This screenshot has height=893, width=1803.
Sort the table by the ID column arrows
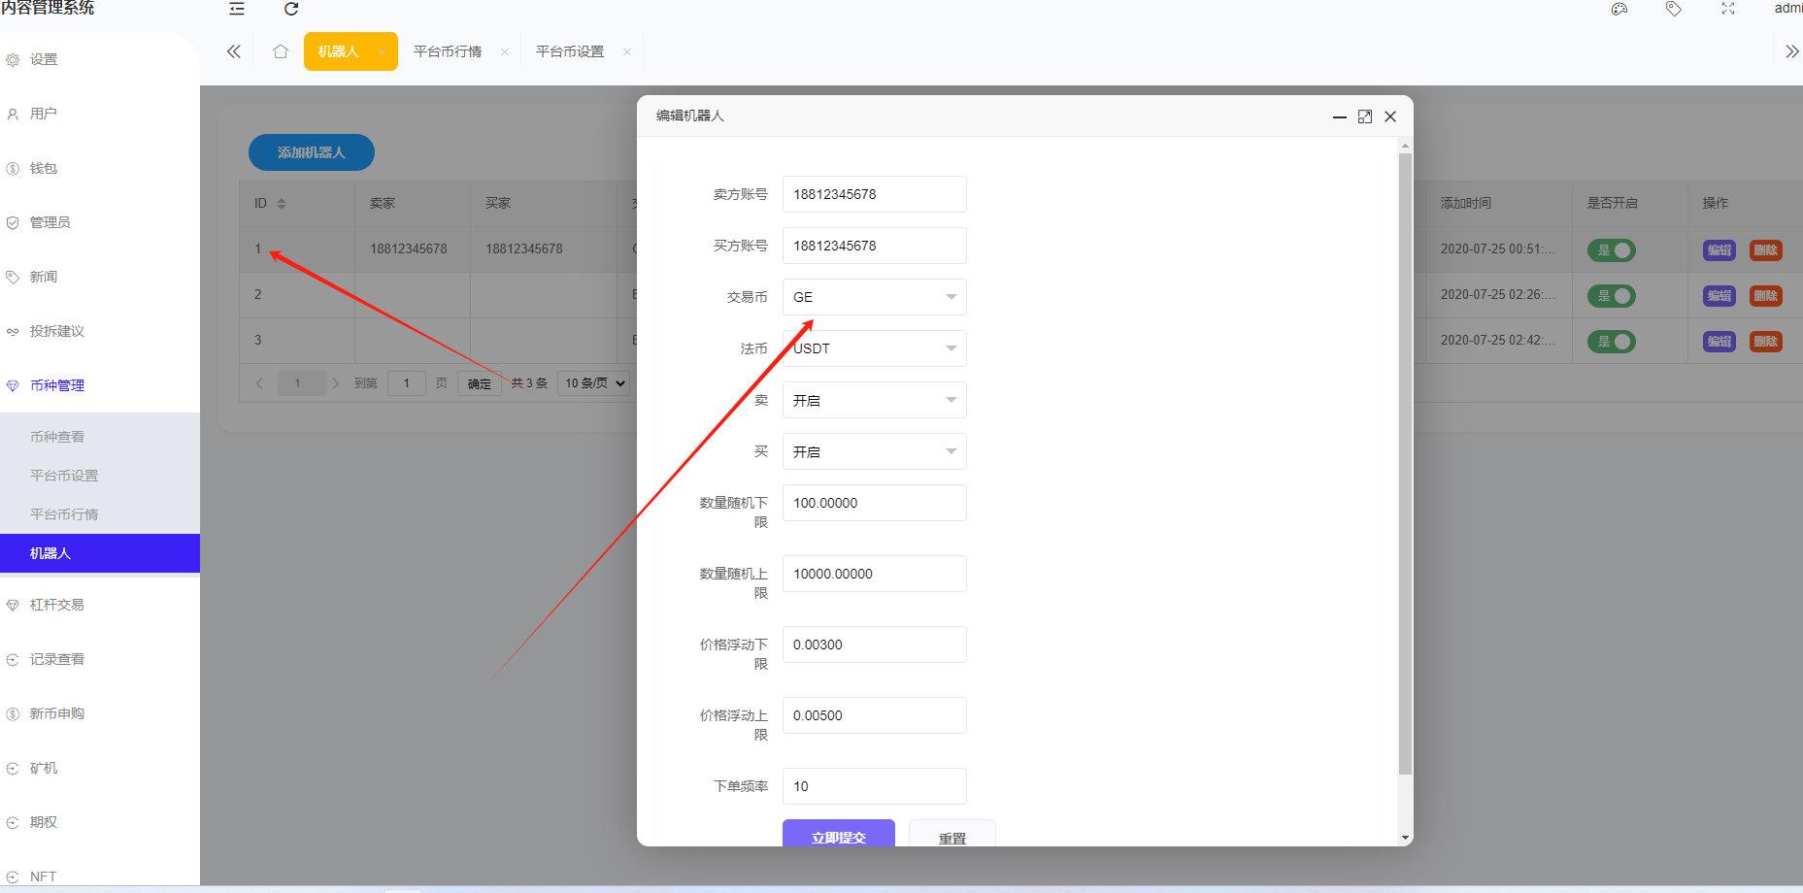[x=280, y=203]
